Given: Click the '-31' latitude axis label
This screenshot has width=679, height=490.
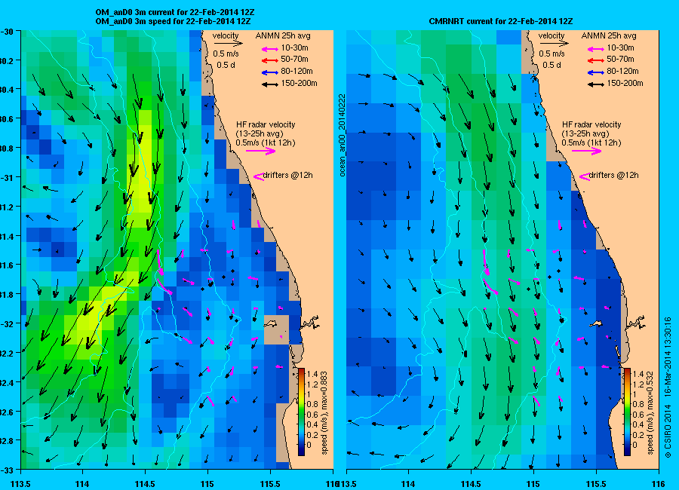Looking at the screenshot, I should coord(7,177).
